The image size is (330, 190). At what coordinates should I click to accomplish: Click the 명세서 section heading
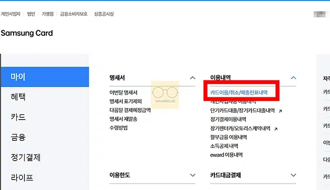tap(117, 78)
